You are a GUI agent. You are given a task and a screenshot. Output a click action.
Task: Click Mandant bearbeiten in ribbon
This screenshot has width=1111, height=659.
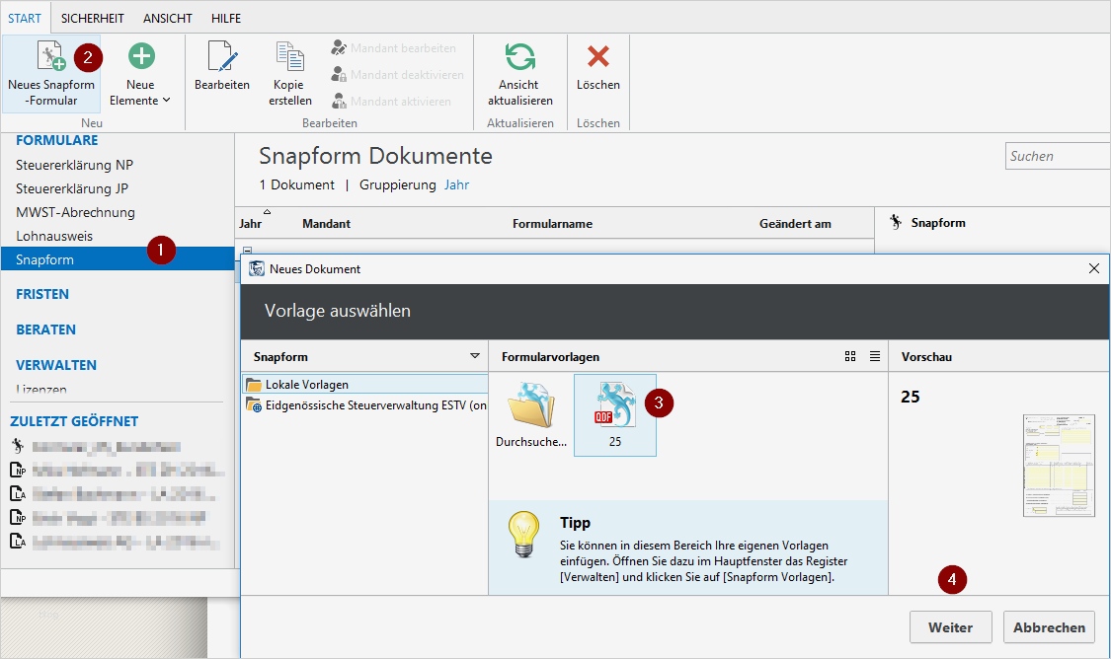tap(393, 48)
